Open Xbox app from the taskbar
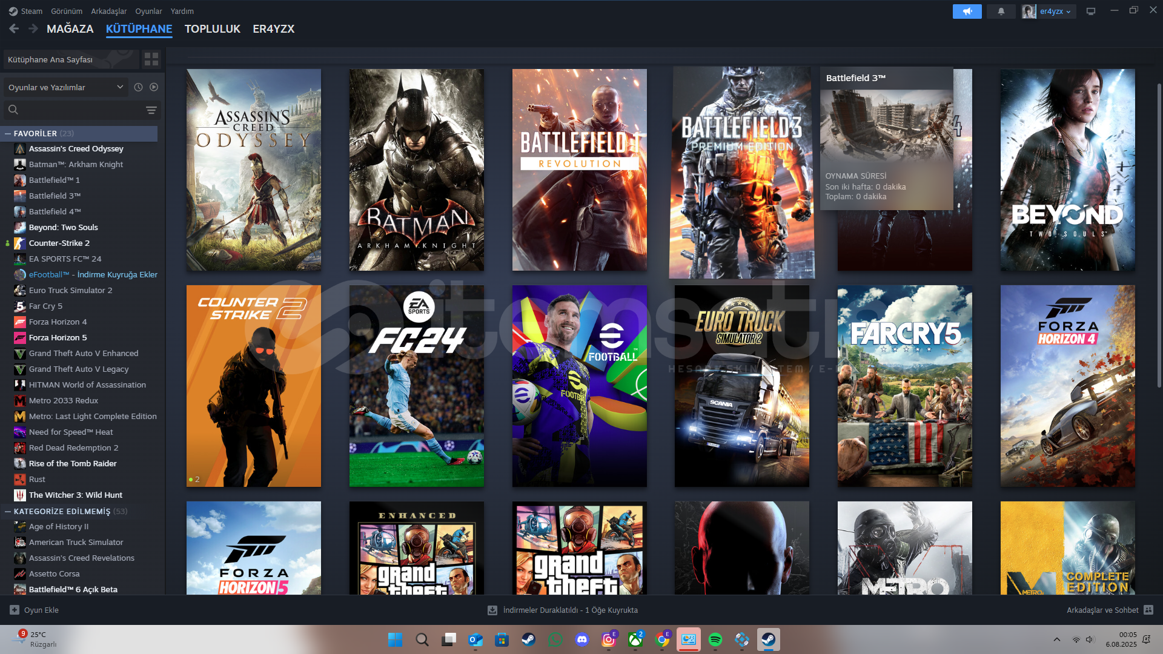Screen dimensions: 1163x654 pyautogui.click(x=635, y=639)
